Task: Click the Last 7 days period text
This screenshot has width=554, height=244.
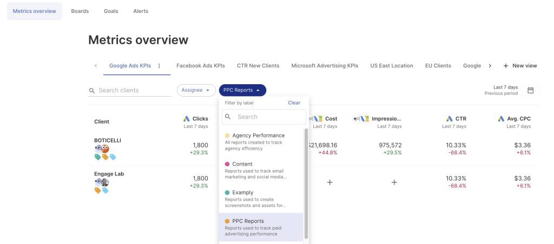Action: click(506, 87)
